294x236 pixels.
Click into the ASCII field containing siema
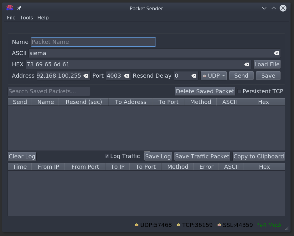coord(154,53)
